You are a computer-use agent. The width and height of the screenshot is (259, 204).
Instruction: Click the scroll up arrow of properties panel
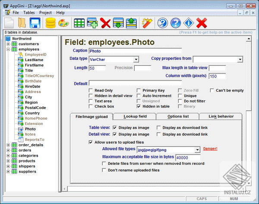249,39
